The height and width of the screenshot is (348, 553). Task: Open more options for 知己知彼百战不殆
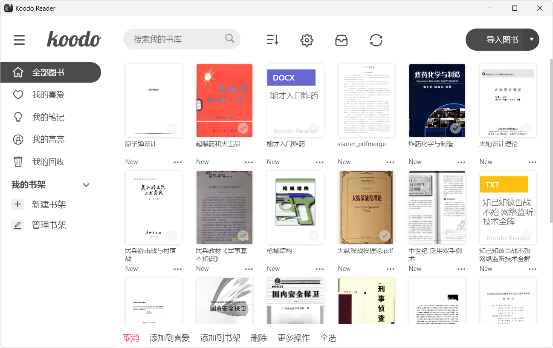[532, 269]
